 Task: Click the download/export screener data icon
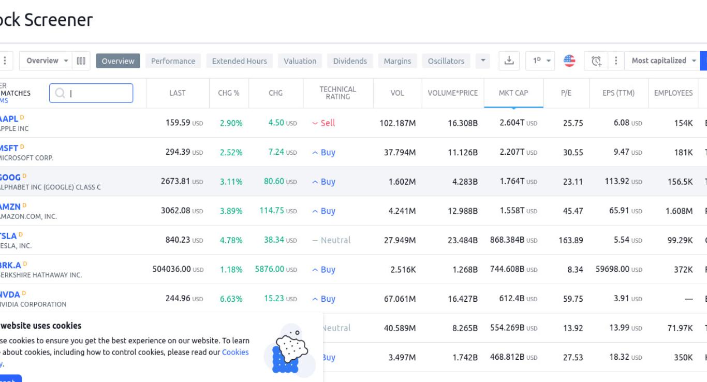(x=509, y=61)
